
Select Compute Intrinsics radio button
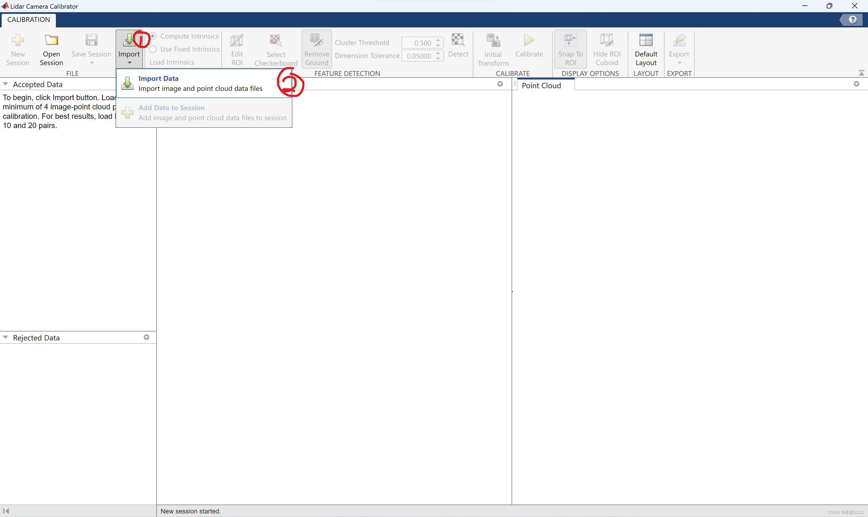pos(153,36)
